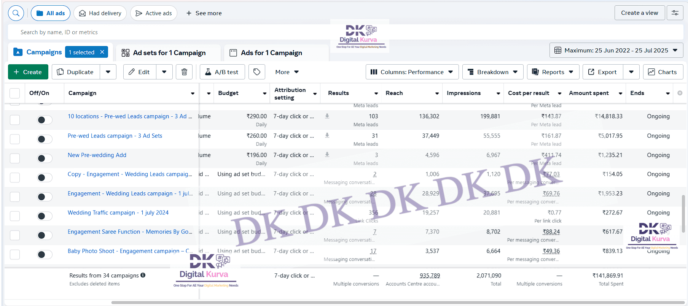Open the date range picker
The width and height of the screenshot is (688, 306).
[x=616, y=50]
